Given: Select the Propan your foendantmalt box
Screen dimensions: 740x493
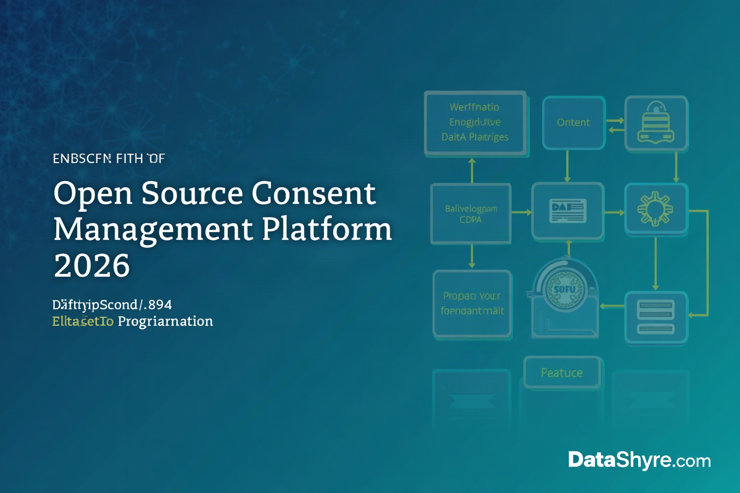Looking at the screenshot, I should point(472,303).
